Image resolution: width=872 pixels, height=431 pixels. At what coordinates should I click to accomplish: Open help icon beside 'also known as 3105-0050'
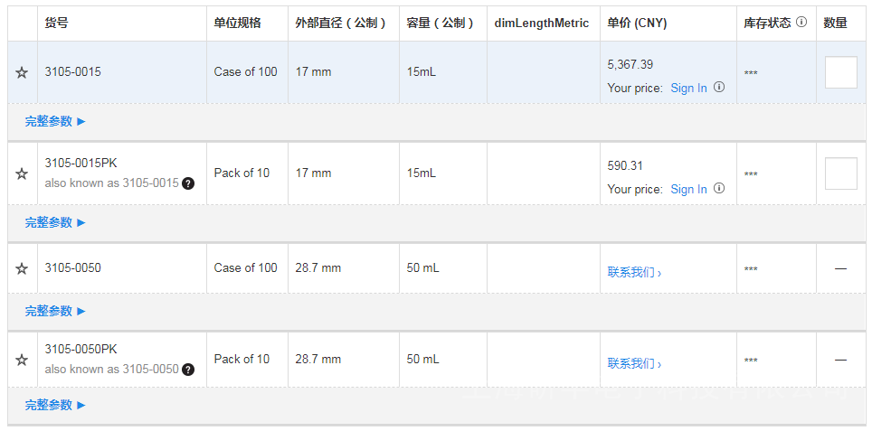tap(188, 370)
